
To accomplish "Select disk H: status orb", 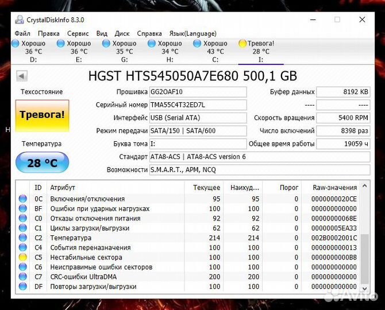I will [x=152, y=44].
